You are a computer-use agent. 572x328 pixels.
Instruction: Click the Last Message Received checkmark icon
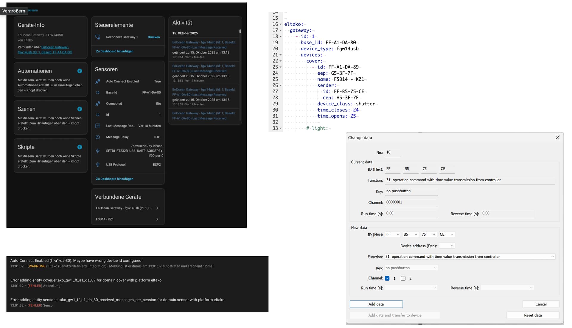[x=98, y=126]
